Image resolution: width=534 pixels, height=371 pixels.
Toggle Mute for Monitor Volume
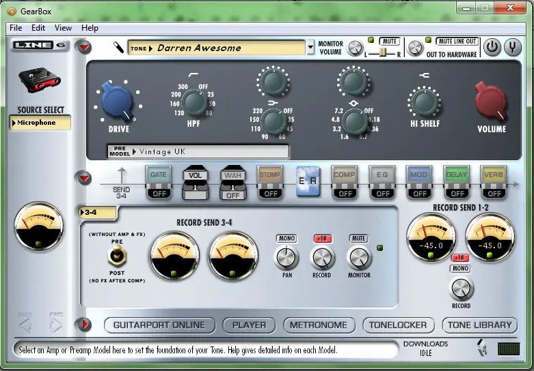tap(389, 42)
